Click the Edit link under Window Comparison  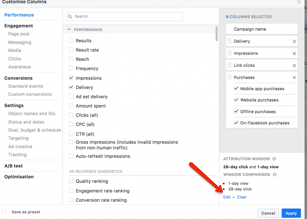tap(227, 197)
